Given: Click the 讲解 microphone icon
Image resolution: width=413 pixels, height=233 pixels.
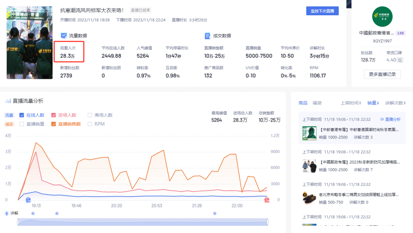Looking at the screenshot, I should click(7, 213).
